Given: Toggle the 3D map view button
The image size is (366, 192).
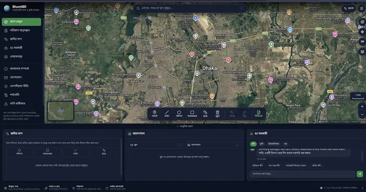Looking at the screenshot, I should click(362, 41).
